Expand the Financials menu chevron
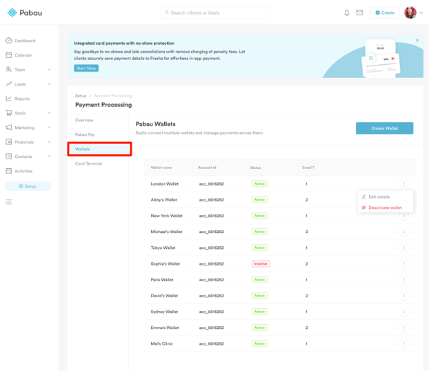The height and width of the screenshot is (371, 429). tap(49, 142)
